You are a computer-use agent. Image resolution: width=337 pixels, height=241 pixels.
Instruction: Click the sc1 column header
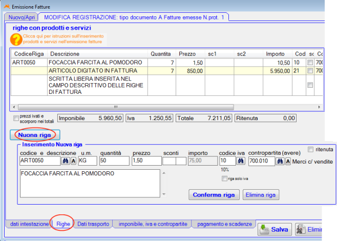point(219,54)
